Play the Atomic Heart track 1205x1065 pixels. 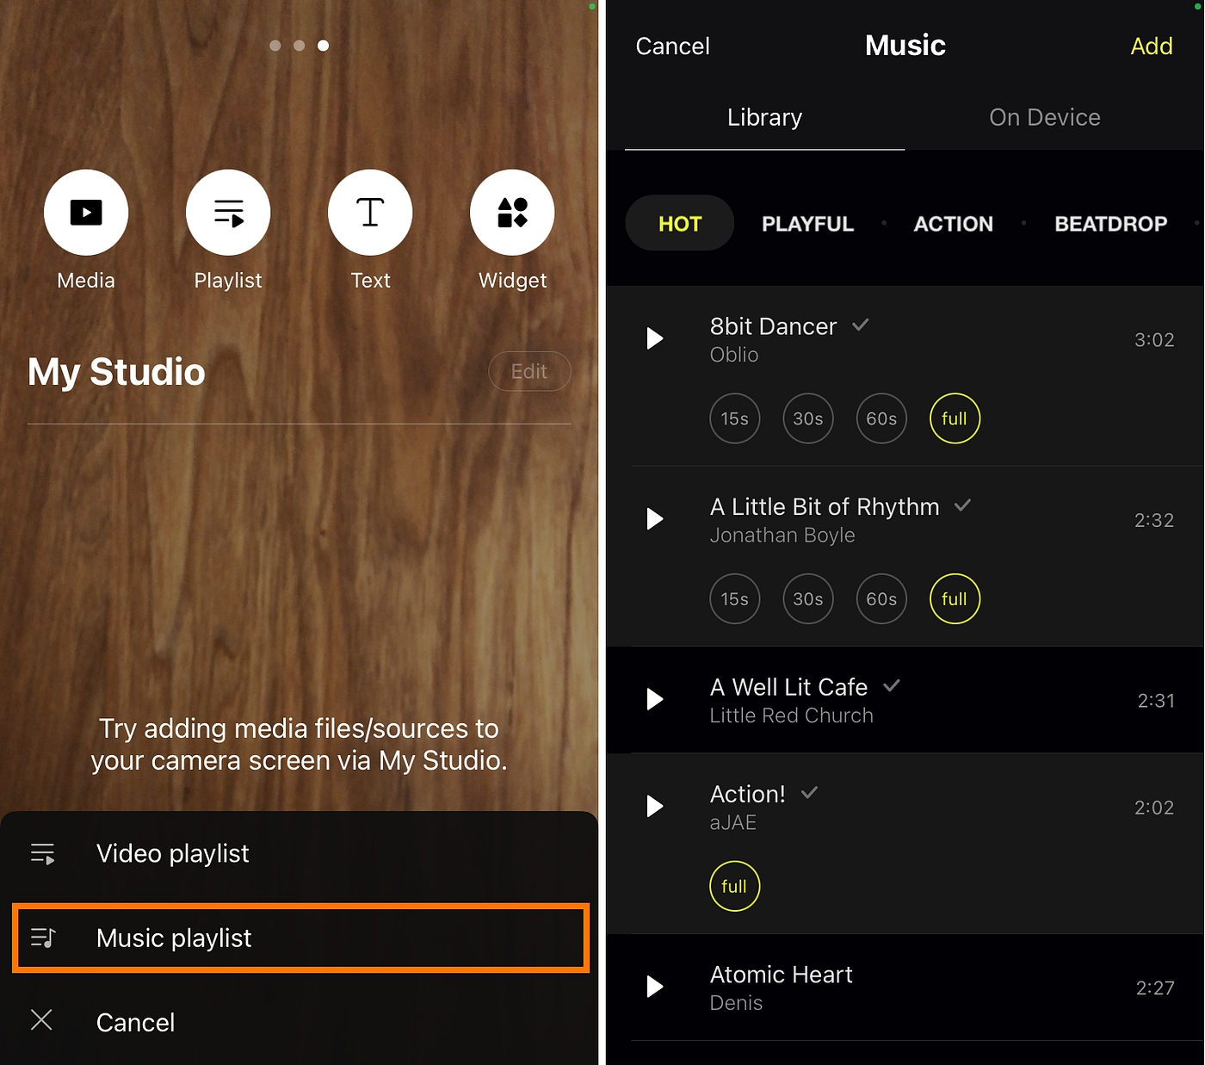pyautogui.click(x=655, y=987)
